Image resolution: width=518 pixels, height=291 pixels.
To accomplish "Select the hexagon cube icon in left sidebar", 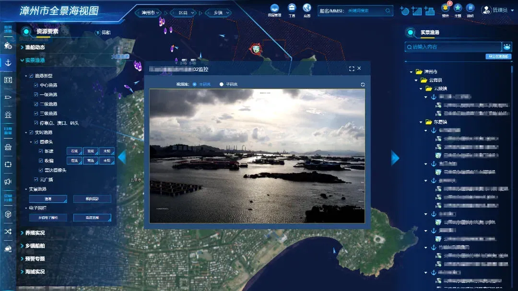I will click(8, 214).
